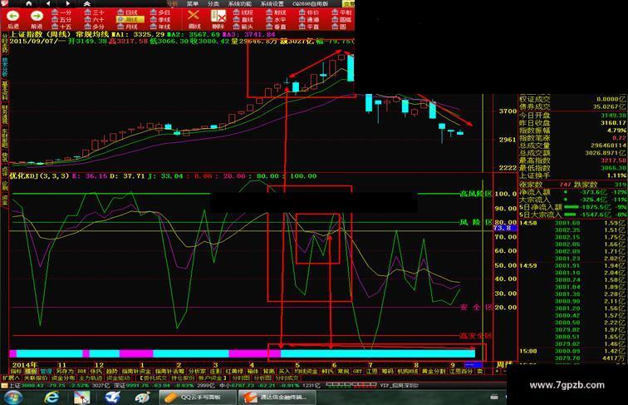Image resolution: width=628 pixels, height=405 pixels.
Task: Switch to 五分 five-minute period
Action: point(61,20)
